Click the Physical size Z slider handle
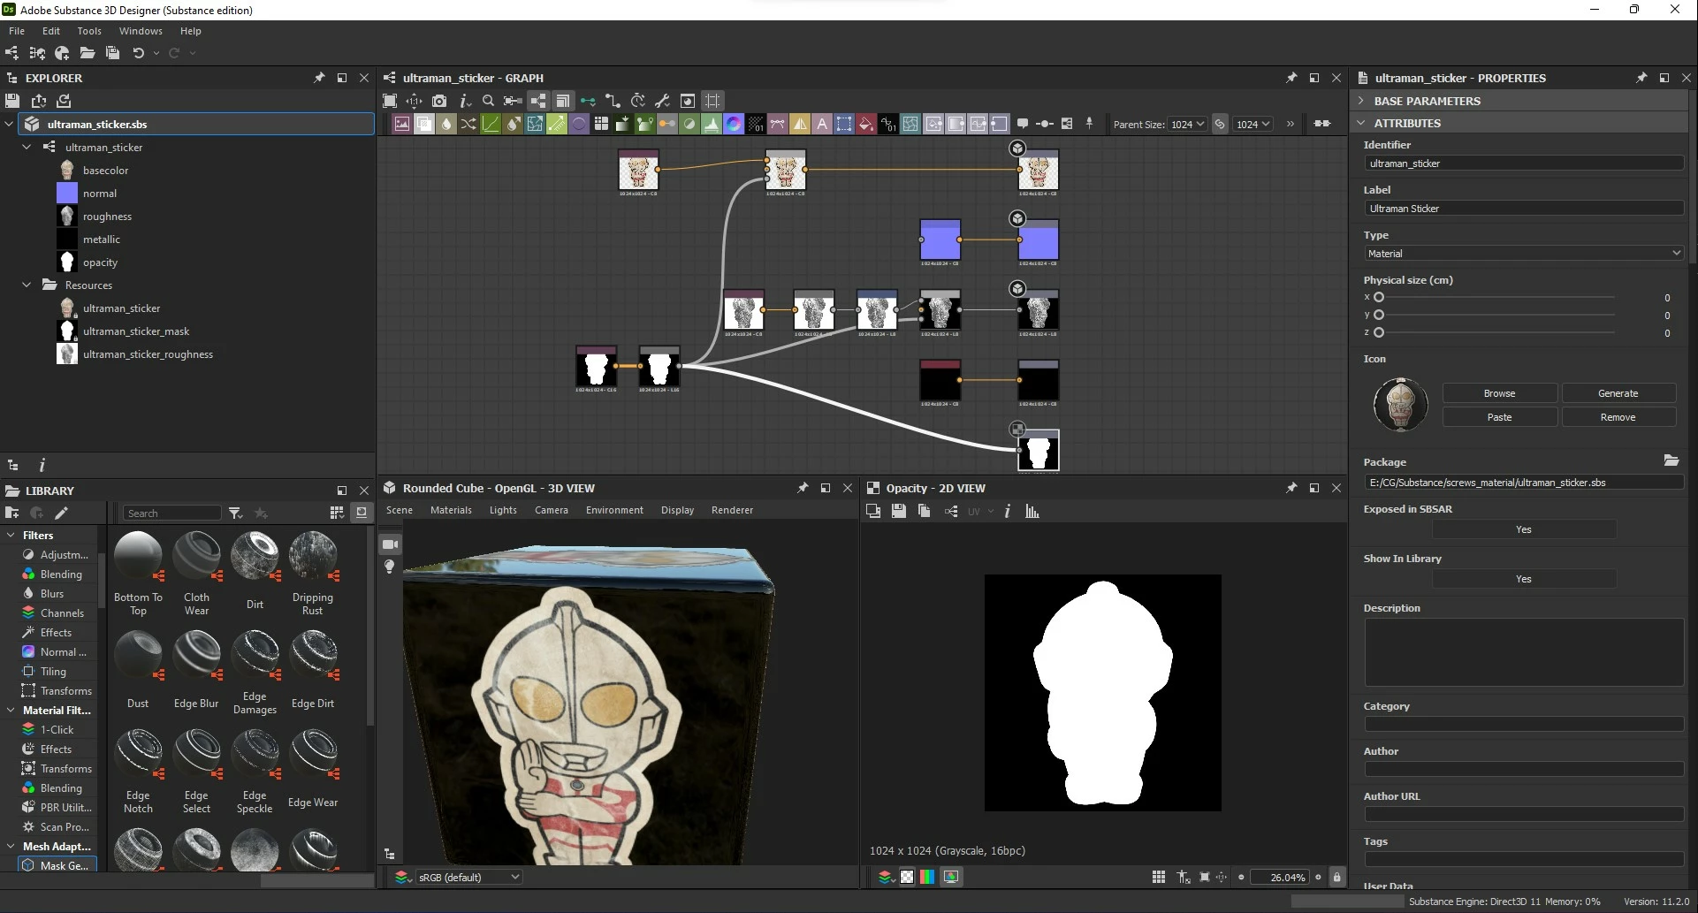This screenshot has width=1698, height=913. click(x=1379, y=332)
